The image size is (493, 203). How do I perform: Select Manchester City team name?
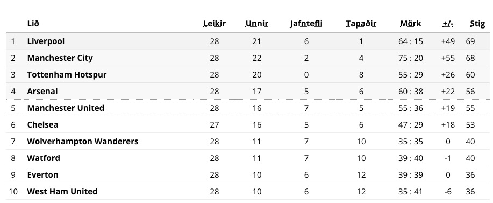pyautogui.click(x=60, y=58)
